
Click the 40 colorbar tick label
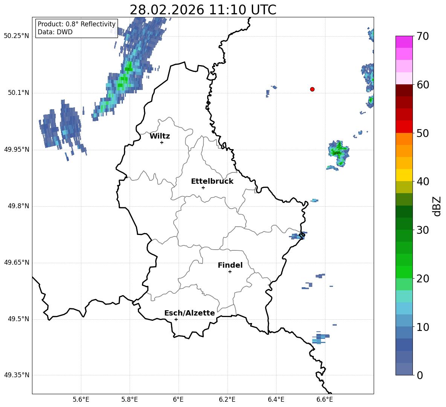click(x=422, y=181)
